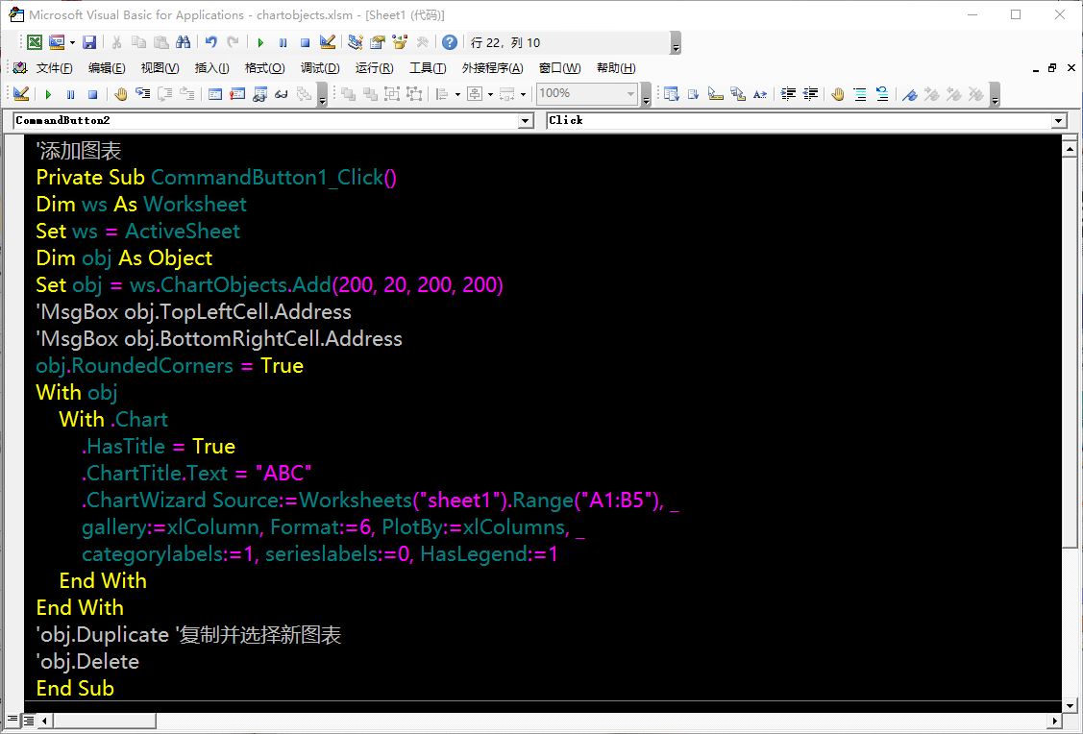Restore the Sheet1 code window

[1052, 67]
